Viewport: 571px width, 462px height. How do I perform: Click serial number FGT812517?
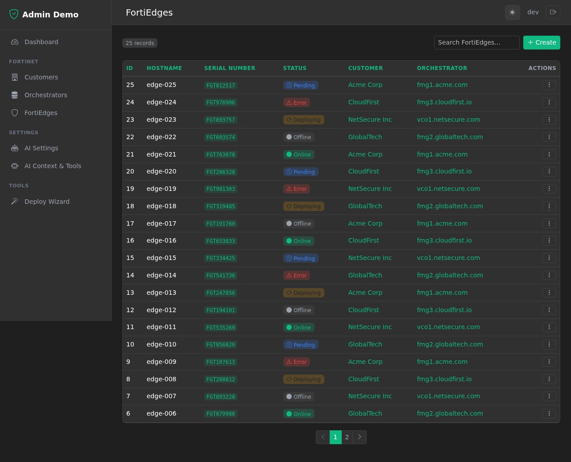[220, 85]
